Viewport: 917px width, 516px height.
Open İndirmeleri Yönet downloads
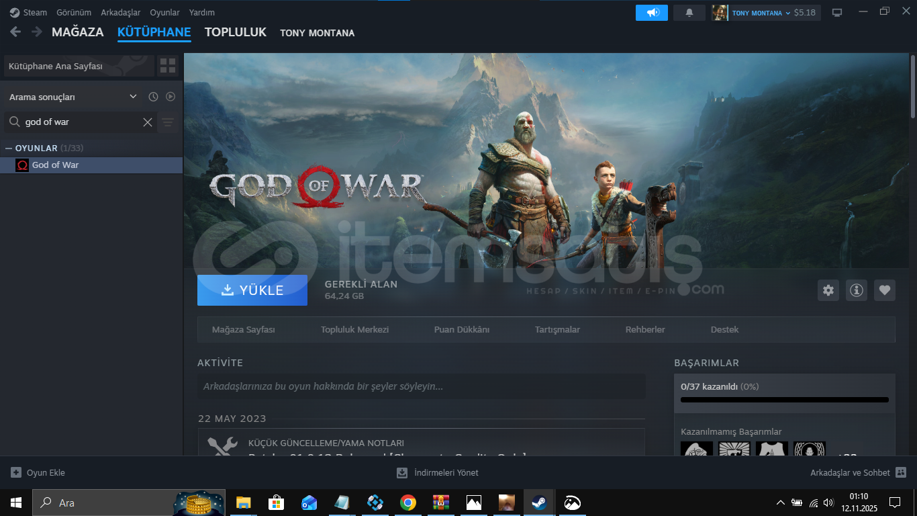click(438, 472)
